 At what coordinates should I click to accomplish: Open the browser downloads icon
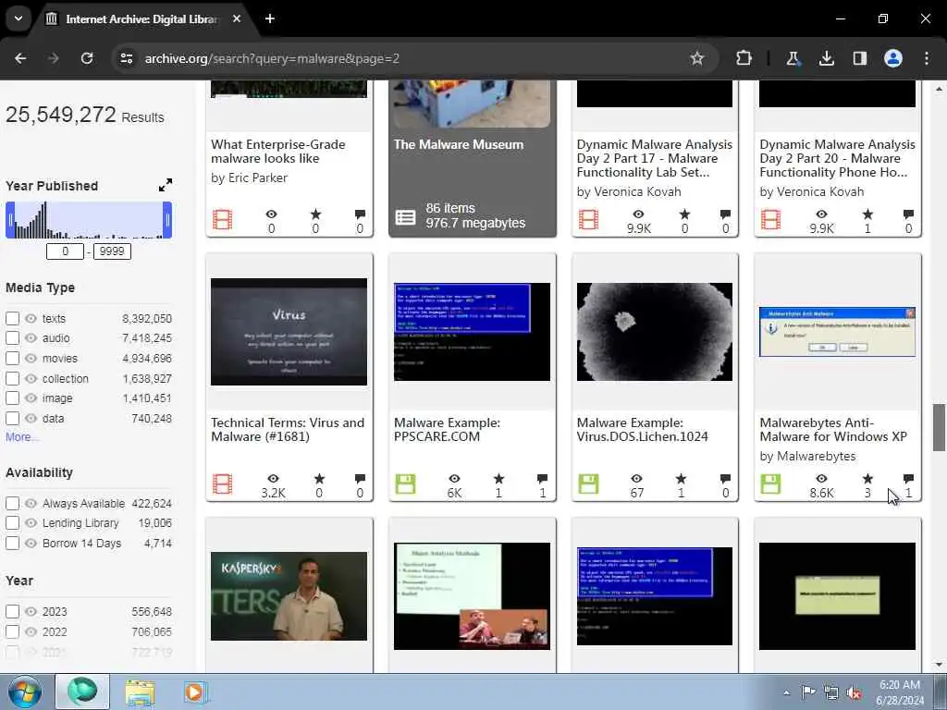[x=826, y=58]
